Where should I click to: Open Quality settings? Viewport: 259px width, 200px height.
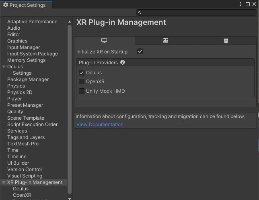[x=15, y=112]
